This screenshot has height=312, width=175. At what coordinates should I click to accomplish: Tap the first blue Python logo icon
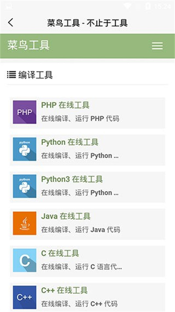click(24, 149)
